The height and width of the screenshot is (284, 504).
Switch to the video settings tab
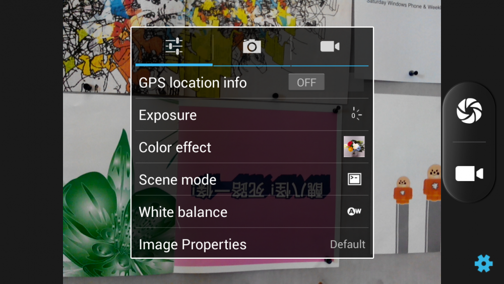tap(330, 46)
